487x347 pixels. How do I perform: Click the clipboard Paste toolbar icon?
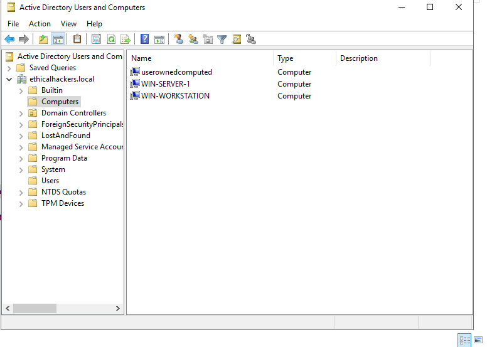(77, 39)
